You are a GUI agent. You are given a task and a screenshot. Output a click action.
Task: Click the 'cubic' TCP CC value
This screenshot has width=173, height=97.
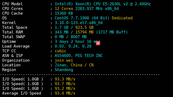[x=61, y=51]
